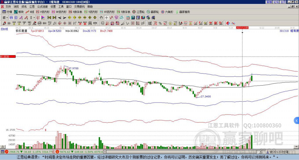Open the 文件 menu
Screen dimensions: 299x160
click(x=8, y=7)
